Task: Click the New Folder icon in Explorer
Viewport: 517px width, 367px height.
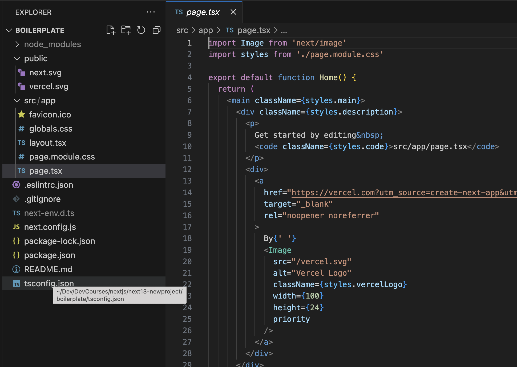Action: pos(126,30)
